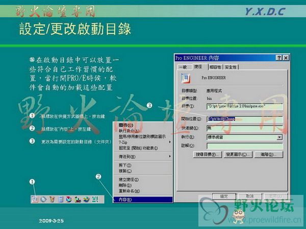This screenshot has width=306, height=229.
Task: Select the 捷徑 tab
Action: pos(198,67)
